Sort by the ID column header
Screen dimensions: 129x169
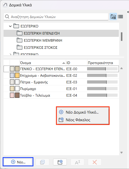[x=76, y=63]
